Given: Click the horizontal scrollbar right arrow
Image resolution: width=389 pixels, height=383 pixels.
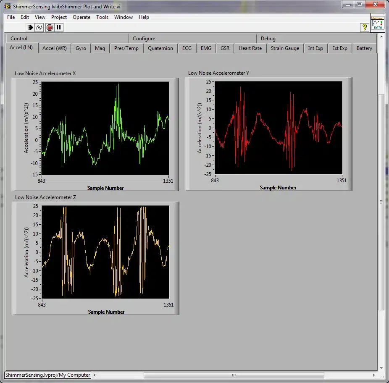Looking at the screenshot, I should (374, 375).
